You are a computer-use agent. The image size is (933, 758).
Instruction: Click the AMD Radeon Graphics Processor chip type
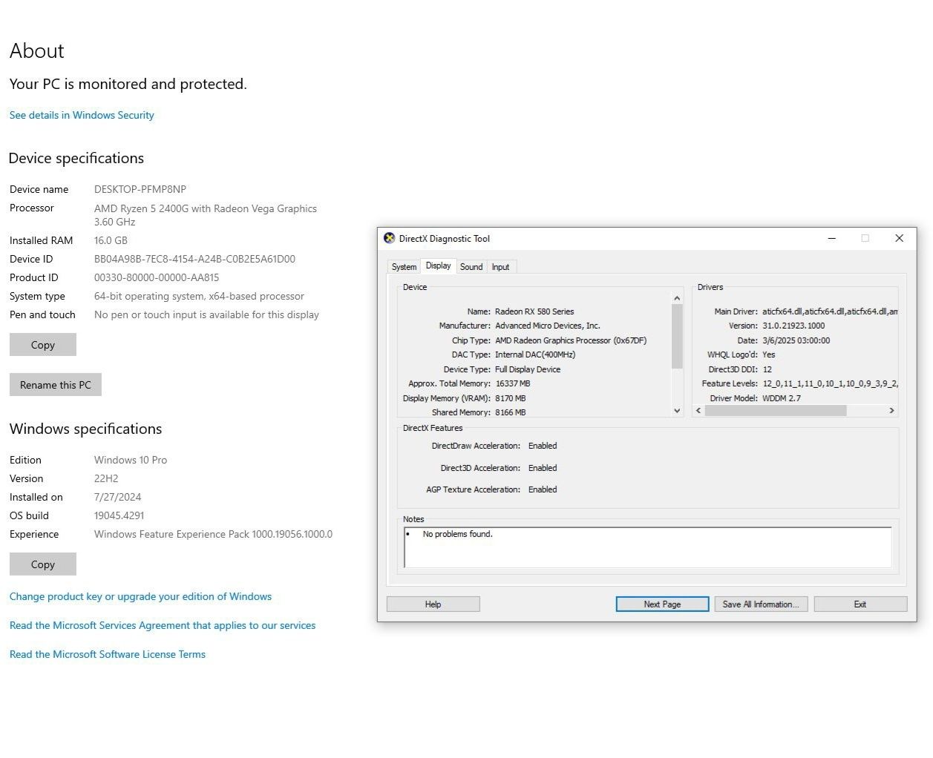coord(571,340)
